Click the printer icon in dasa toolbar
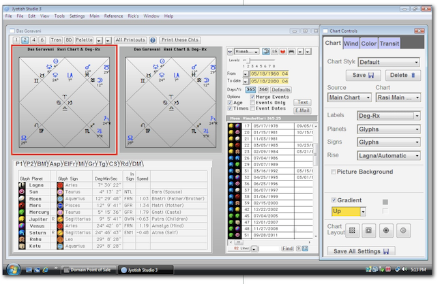 (x=292, y=51)
